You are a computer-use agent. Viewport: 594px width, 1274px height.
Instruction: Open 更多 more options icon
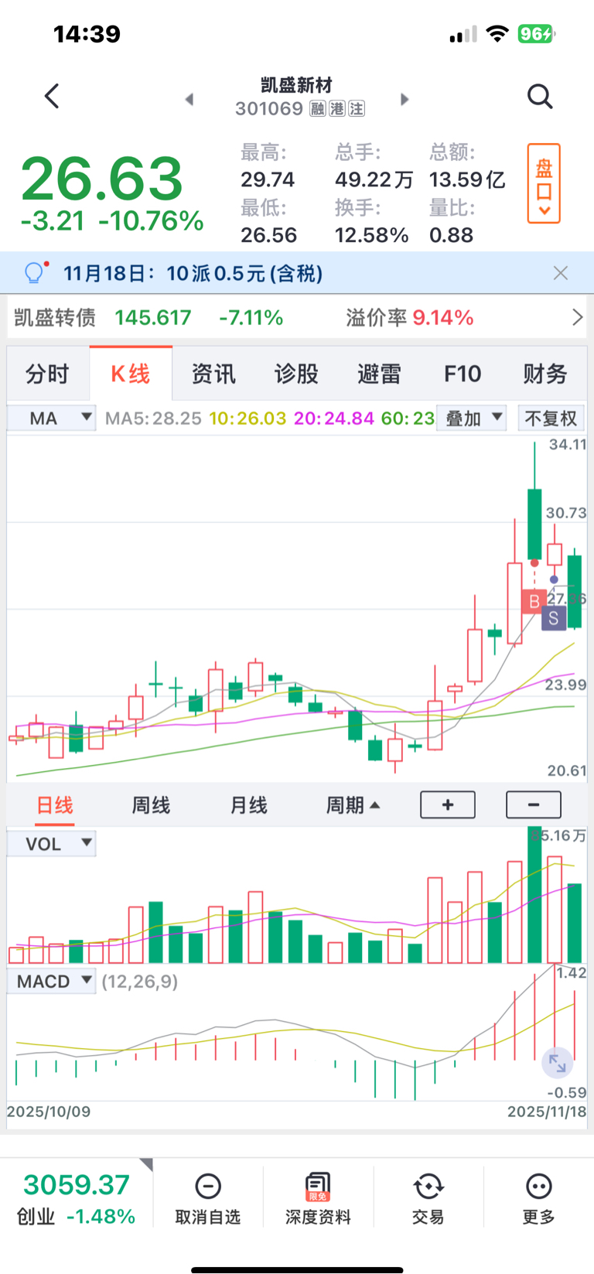click(538, 1186)
